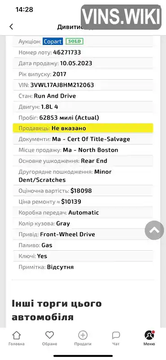The height and width of the screenshot is (360, 166).
Task: Click the SOLD status badge
Action: tap(74, 41)
